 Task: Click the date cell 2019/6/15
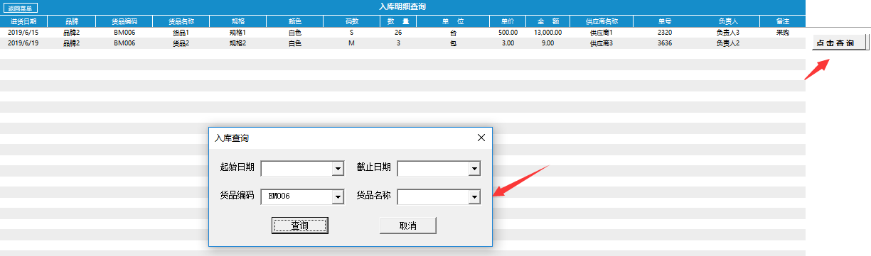tap(23, 33)
